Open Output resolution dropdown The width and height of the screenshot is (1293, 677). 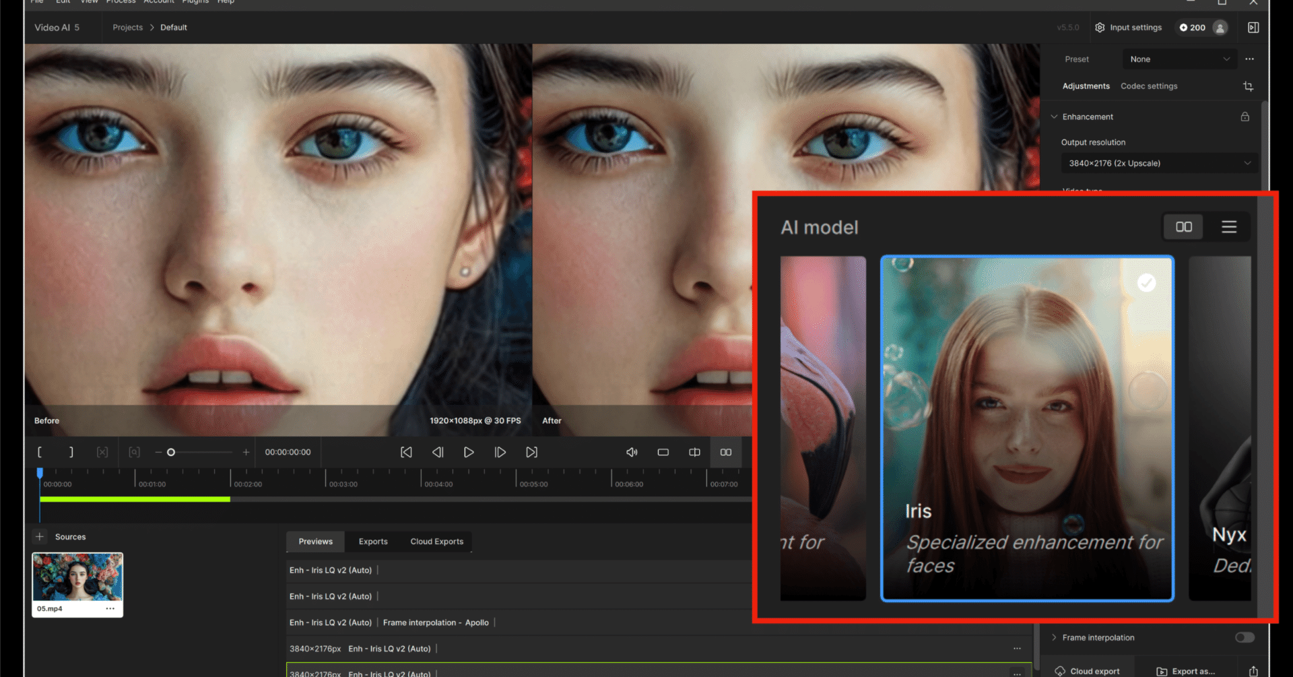[1158, 163]
